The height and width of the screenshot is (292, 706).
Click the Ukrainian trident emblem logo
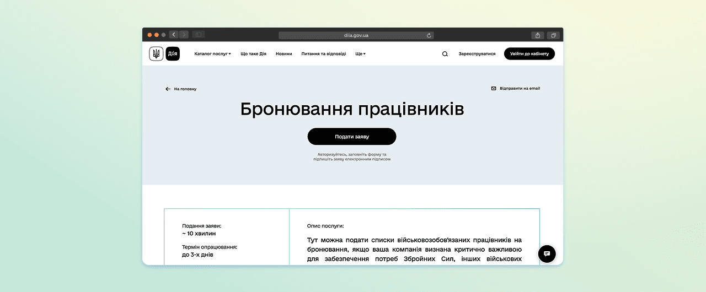pos(156,54)
